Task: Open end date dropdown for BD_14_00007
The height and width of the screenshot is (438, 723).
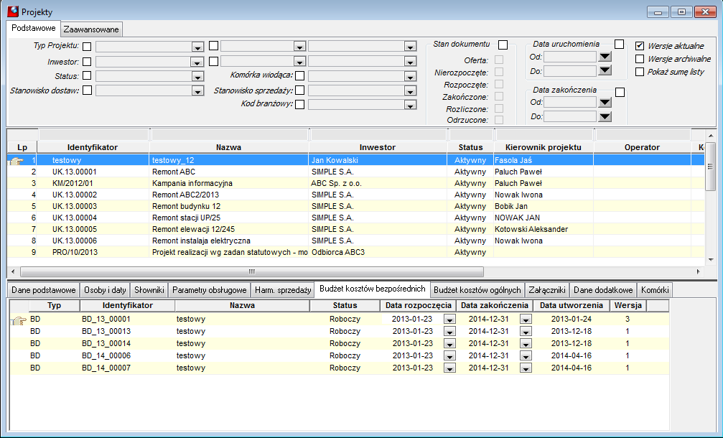Action: [526, 368]
